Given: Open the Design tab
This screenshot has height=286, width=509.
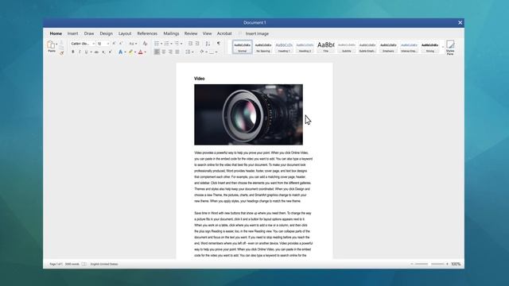Looking at the screenshot, I should coord(106,33).
